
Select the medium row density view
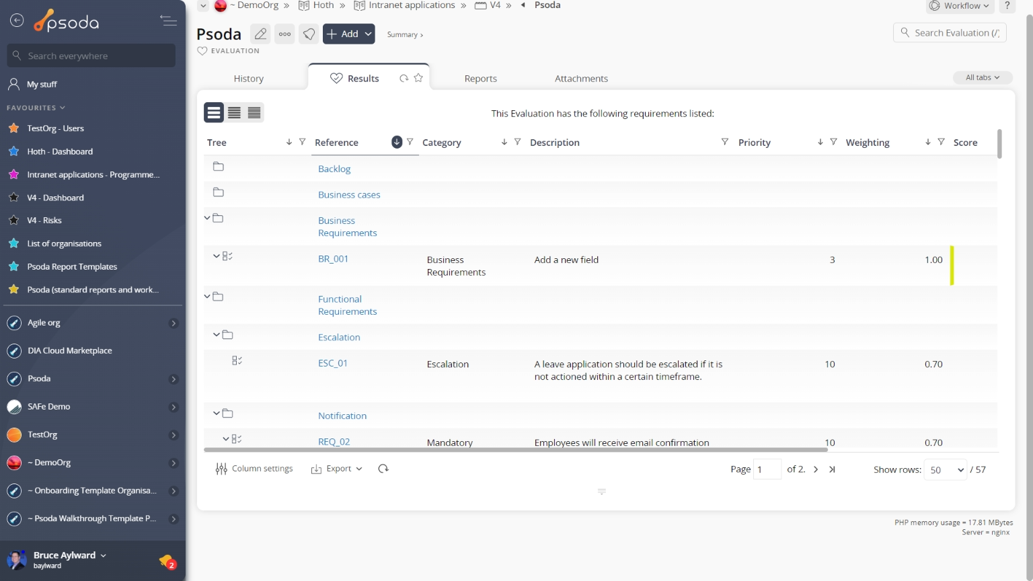pyautogui.click(x=234, y=112)
